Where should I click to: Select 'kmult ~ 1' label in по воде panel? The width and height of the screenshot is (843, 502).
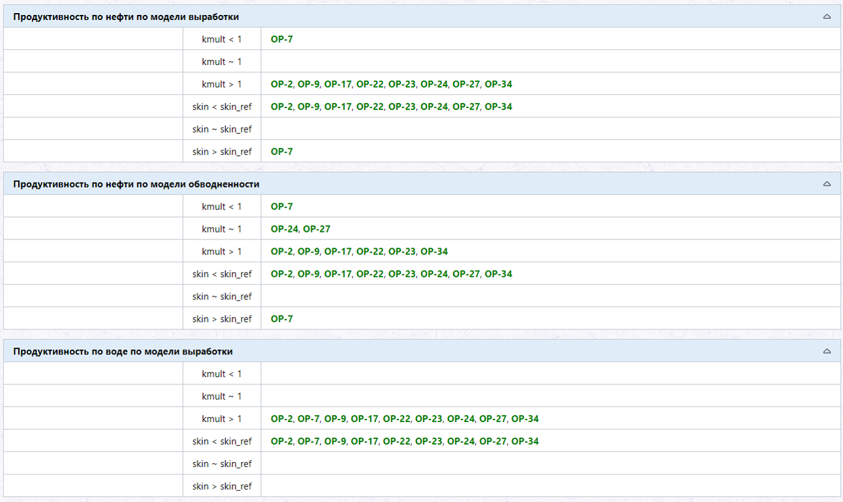[222, 396]
